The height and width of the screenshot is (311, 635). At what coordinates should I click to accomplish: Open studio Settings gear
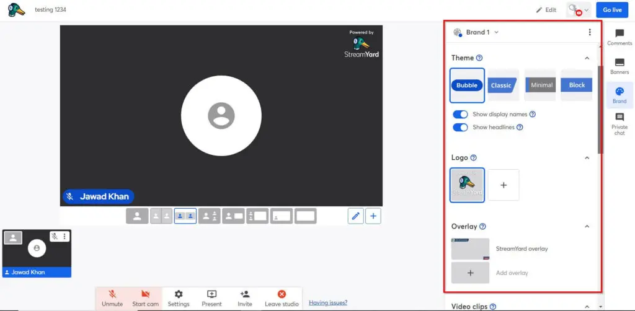179,294
